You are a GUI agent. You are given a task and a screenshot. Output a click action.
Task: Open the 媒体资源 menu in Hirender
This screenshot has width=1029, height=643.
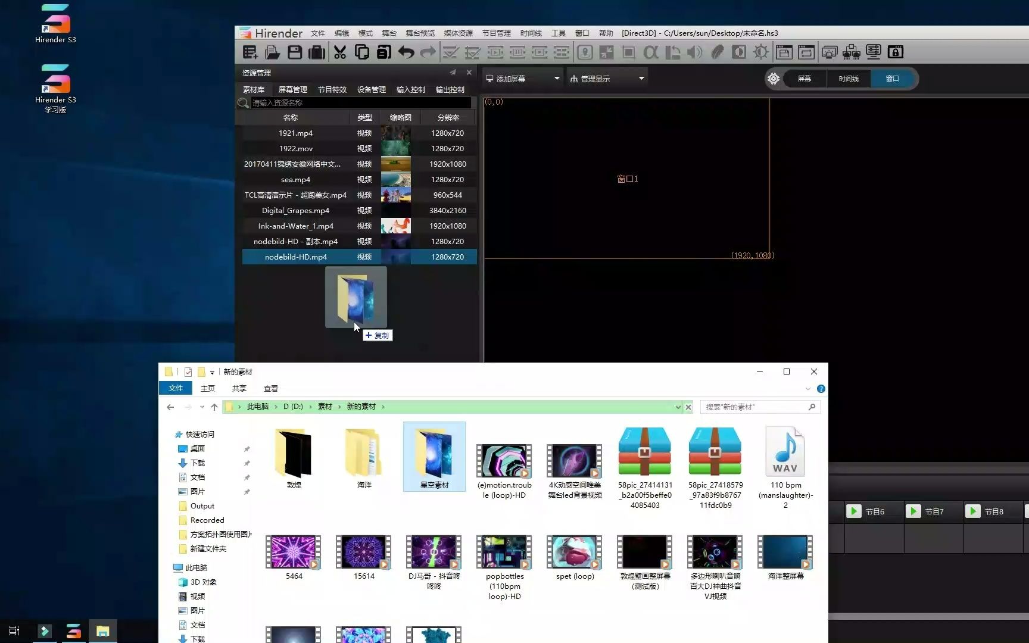click(458, 33)
